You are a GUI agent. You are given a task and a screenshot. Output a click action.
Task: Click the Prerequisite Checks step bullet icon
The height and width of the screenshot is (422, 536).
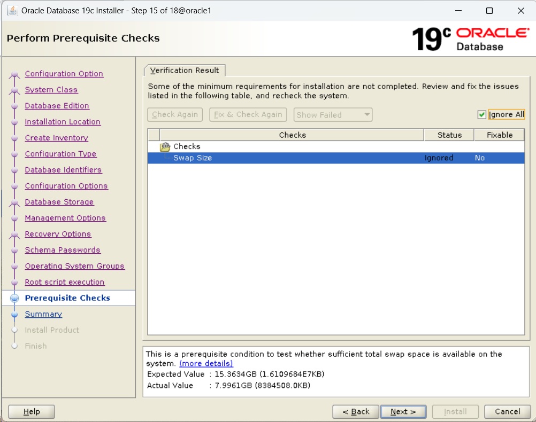[15, 298]
